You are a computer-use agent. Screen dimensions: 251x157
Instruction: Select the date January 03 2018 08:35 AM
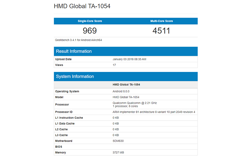click(129, 59)
